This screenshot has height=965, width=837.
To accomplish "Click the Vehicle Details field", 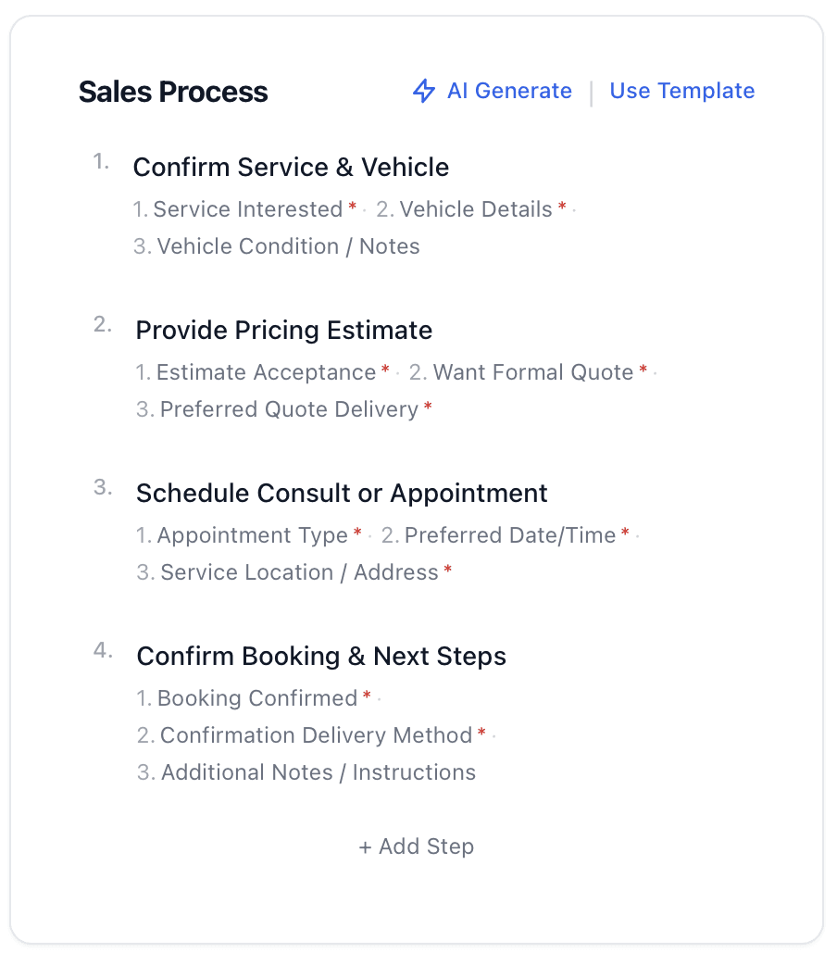I will point(476,209).
